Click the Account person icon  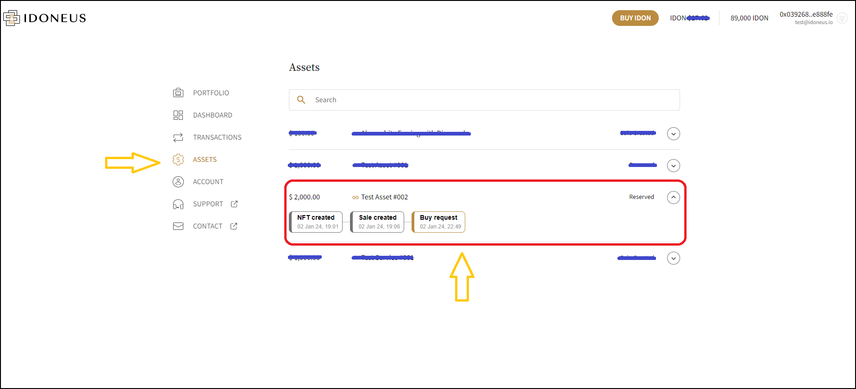click(x=178, y=182)
